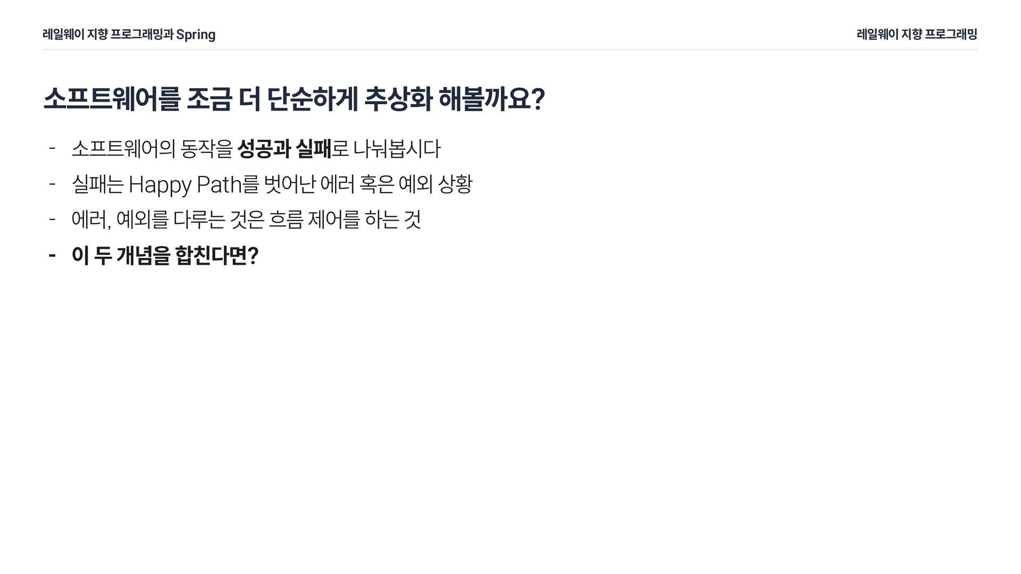Click the slide heading '소프트웨어를 조금 더 단순하게 추상화 해볼까요?'
Viewport: 1021px width, 574px height.
click(x=294, y=99)
